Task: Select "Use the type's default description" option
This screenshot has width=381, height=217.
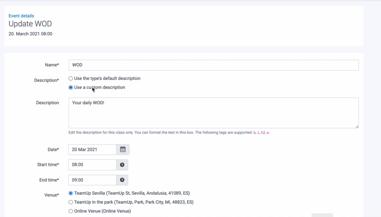Action: tap(71, 78)
